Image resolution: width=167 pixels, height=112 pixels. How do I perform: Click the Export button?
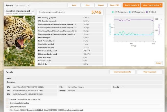click(x=101, y=5)
